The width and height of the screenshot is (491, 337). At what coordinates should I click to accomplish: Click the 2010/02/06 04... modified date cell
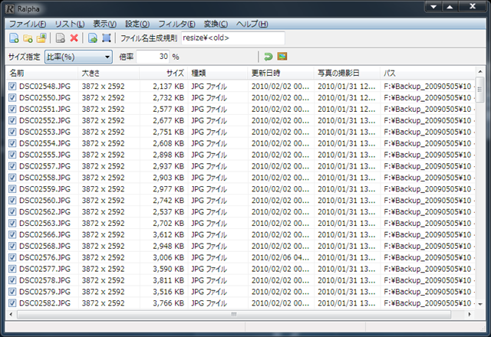pyautogui.click(x=280, y=257)
